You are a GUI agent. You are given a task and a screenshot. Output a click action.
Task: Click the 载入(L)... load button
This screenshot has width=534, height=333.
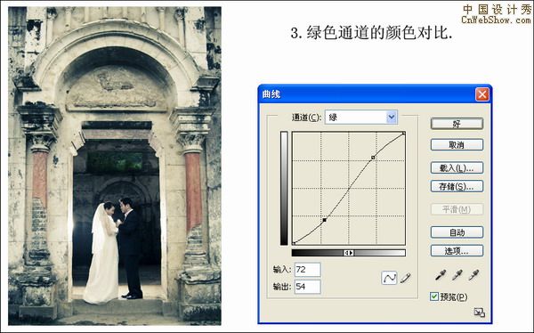click(x=457, y=168)
